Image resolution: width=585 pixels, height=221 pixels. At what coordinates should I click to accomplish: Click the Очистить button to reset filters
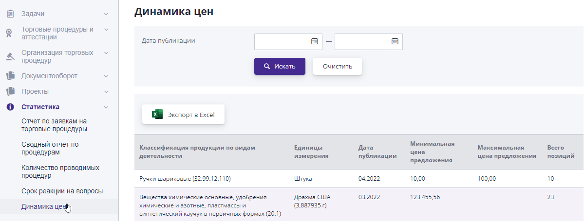[x=337, y=66]
